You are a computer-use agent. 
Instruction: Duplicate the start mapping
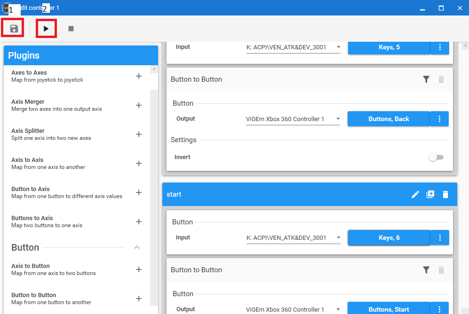click(430, 194)
